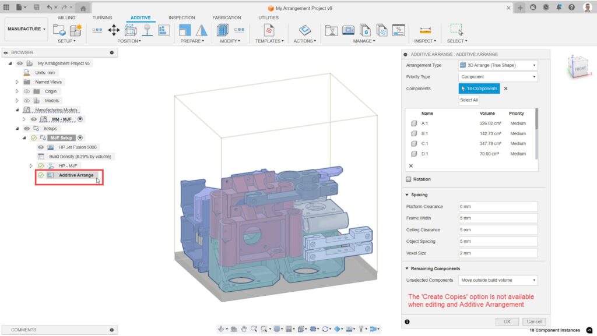
Task: Open the Arrangement Type dropdown
Action: pyautogui.click(x=498, y=65)
